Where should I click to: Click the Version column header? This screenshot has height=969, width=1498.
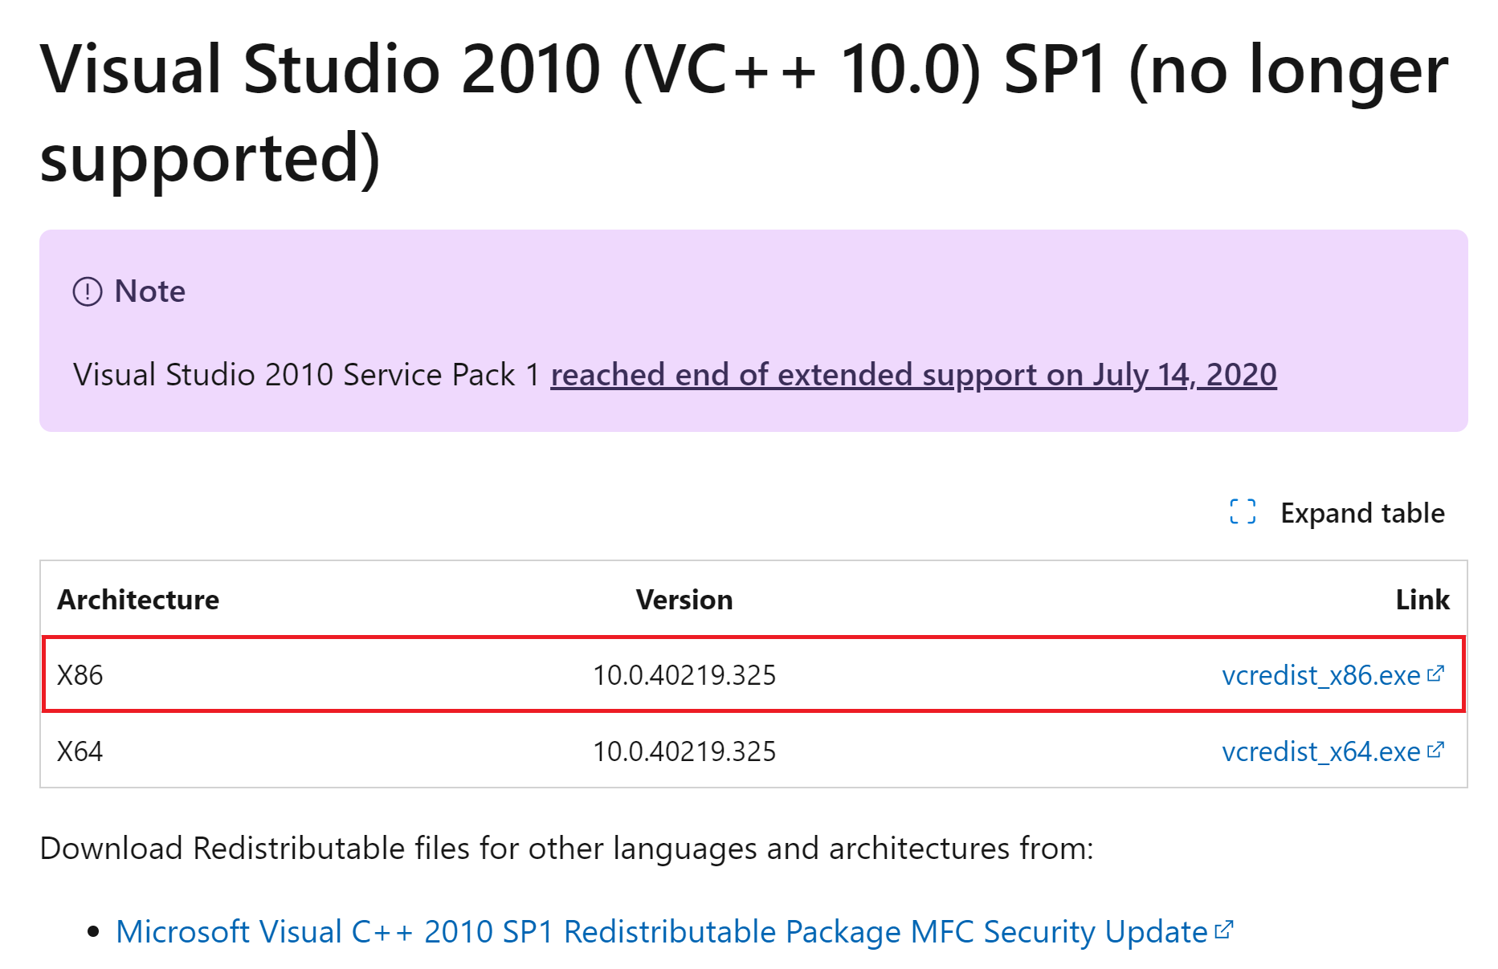click(684, 599)
